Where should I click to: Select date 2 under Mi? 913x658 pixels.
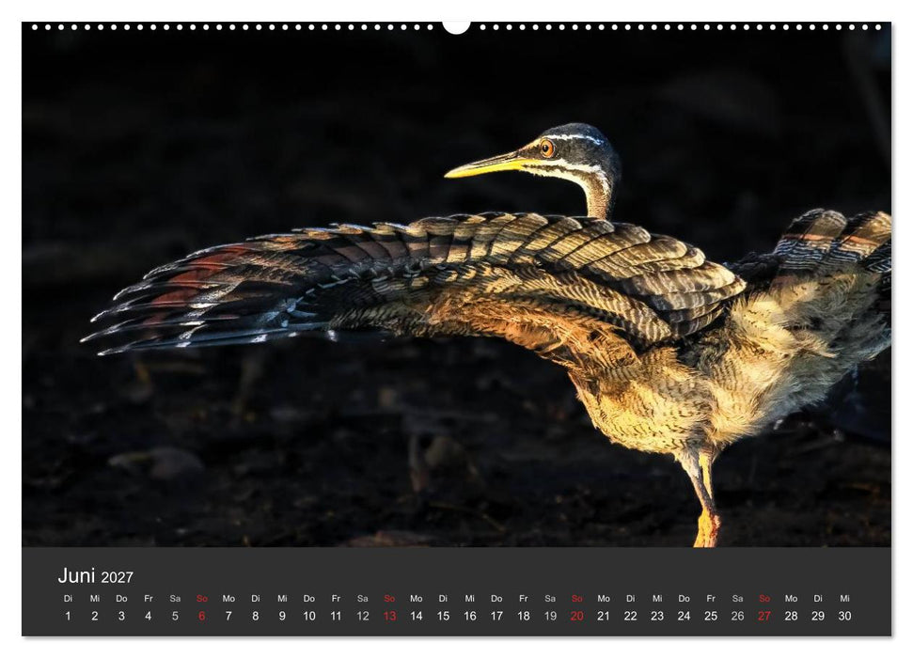[x=95, y=616]
